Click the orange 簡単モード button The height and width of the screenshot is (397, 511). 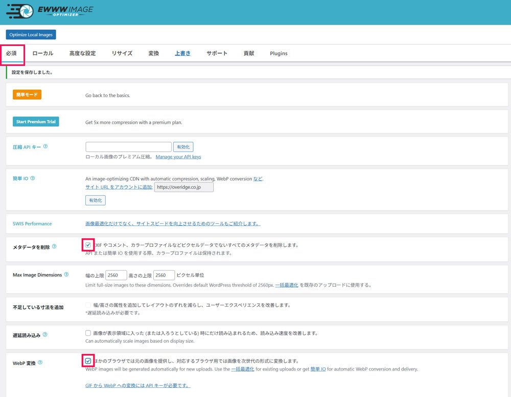[27, 95]
